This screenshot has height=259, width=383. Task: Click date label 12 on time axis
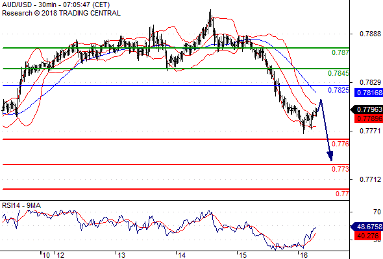tap(60, 255)
